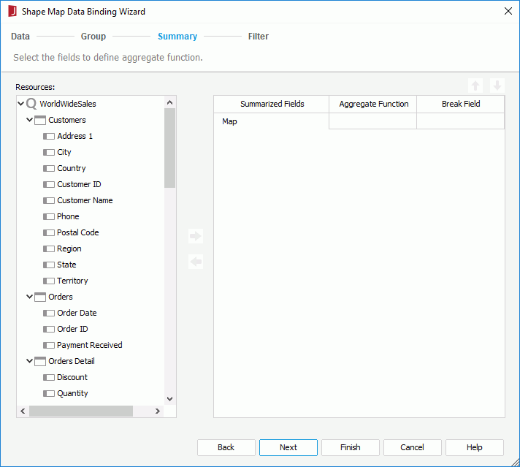
Task: Click the Phone field icon
Action: (x=49, y=217)
